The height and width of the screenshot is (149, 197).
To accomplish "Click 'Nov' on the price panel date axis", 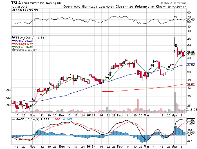I will pyautogui.click(x=32, y=115).
